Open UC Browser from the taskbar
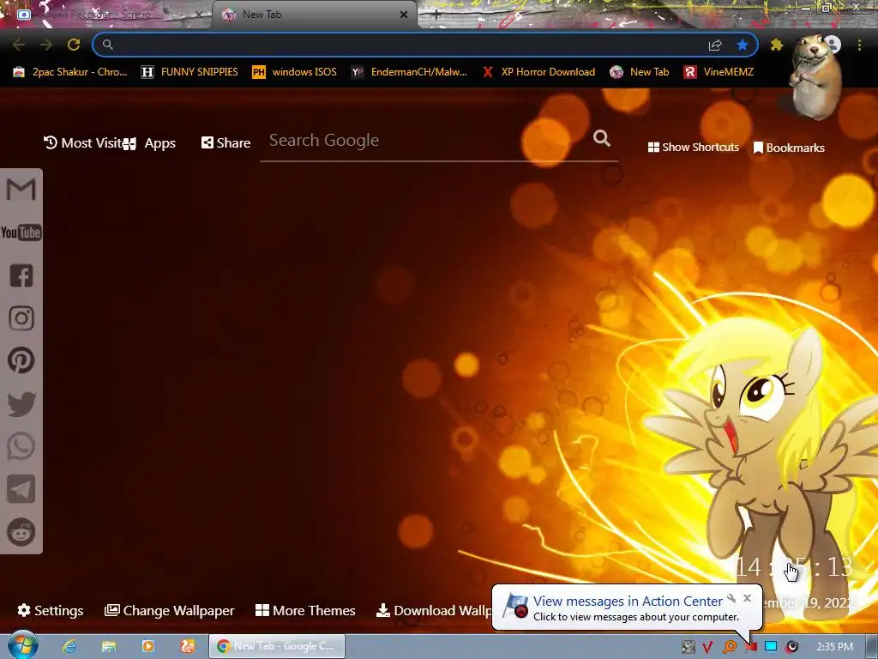 click(x=187, y=646)
